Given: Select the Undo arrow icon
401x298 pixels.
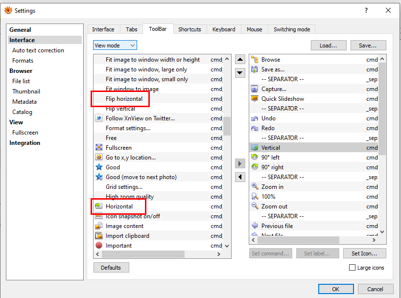Looking at the screenshot, I should [255, 118].
